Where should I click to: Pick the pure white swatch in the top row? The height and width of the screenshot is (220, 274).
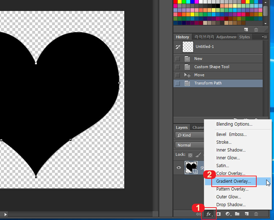tap(201, 2)
